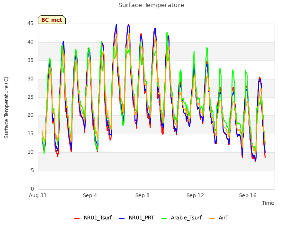Click the 20 y-axis tick label

(30, 115)
